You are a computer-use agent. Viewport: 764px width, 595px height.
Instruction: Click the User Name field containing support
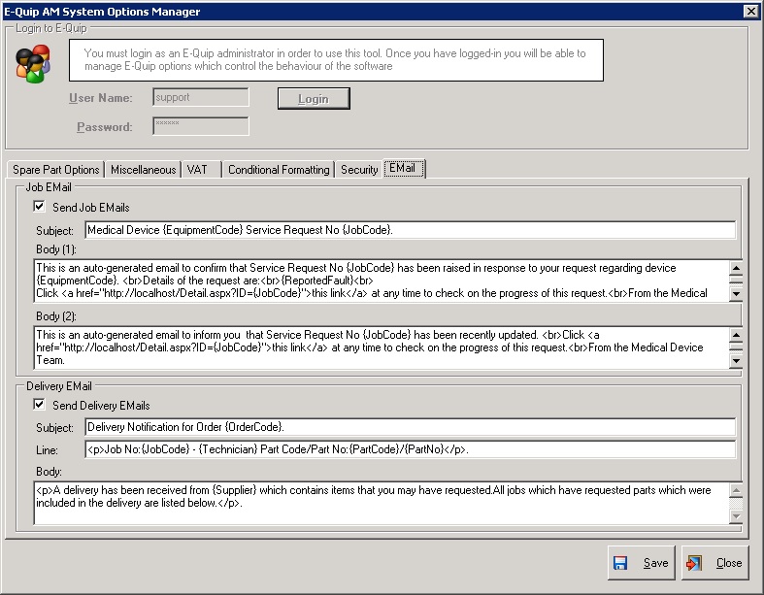(x=201, y=97)
